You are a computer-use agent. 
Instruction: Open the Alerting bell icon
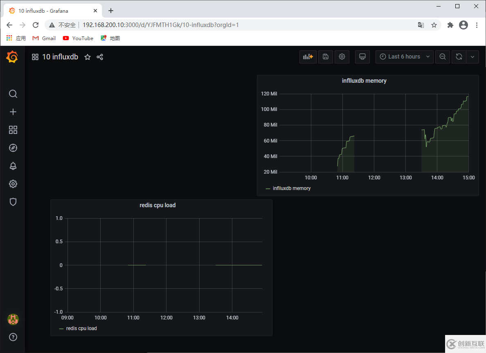click(13, 166)
